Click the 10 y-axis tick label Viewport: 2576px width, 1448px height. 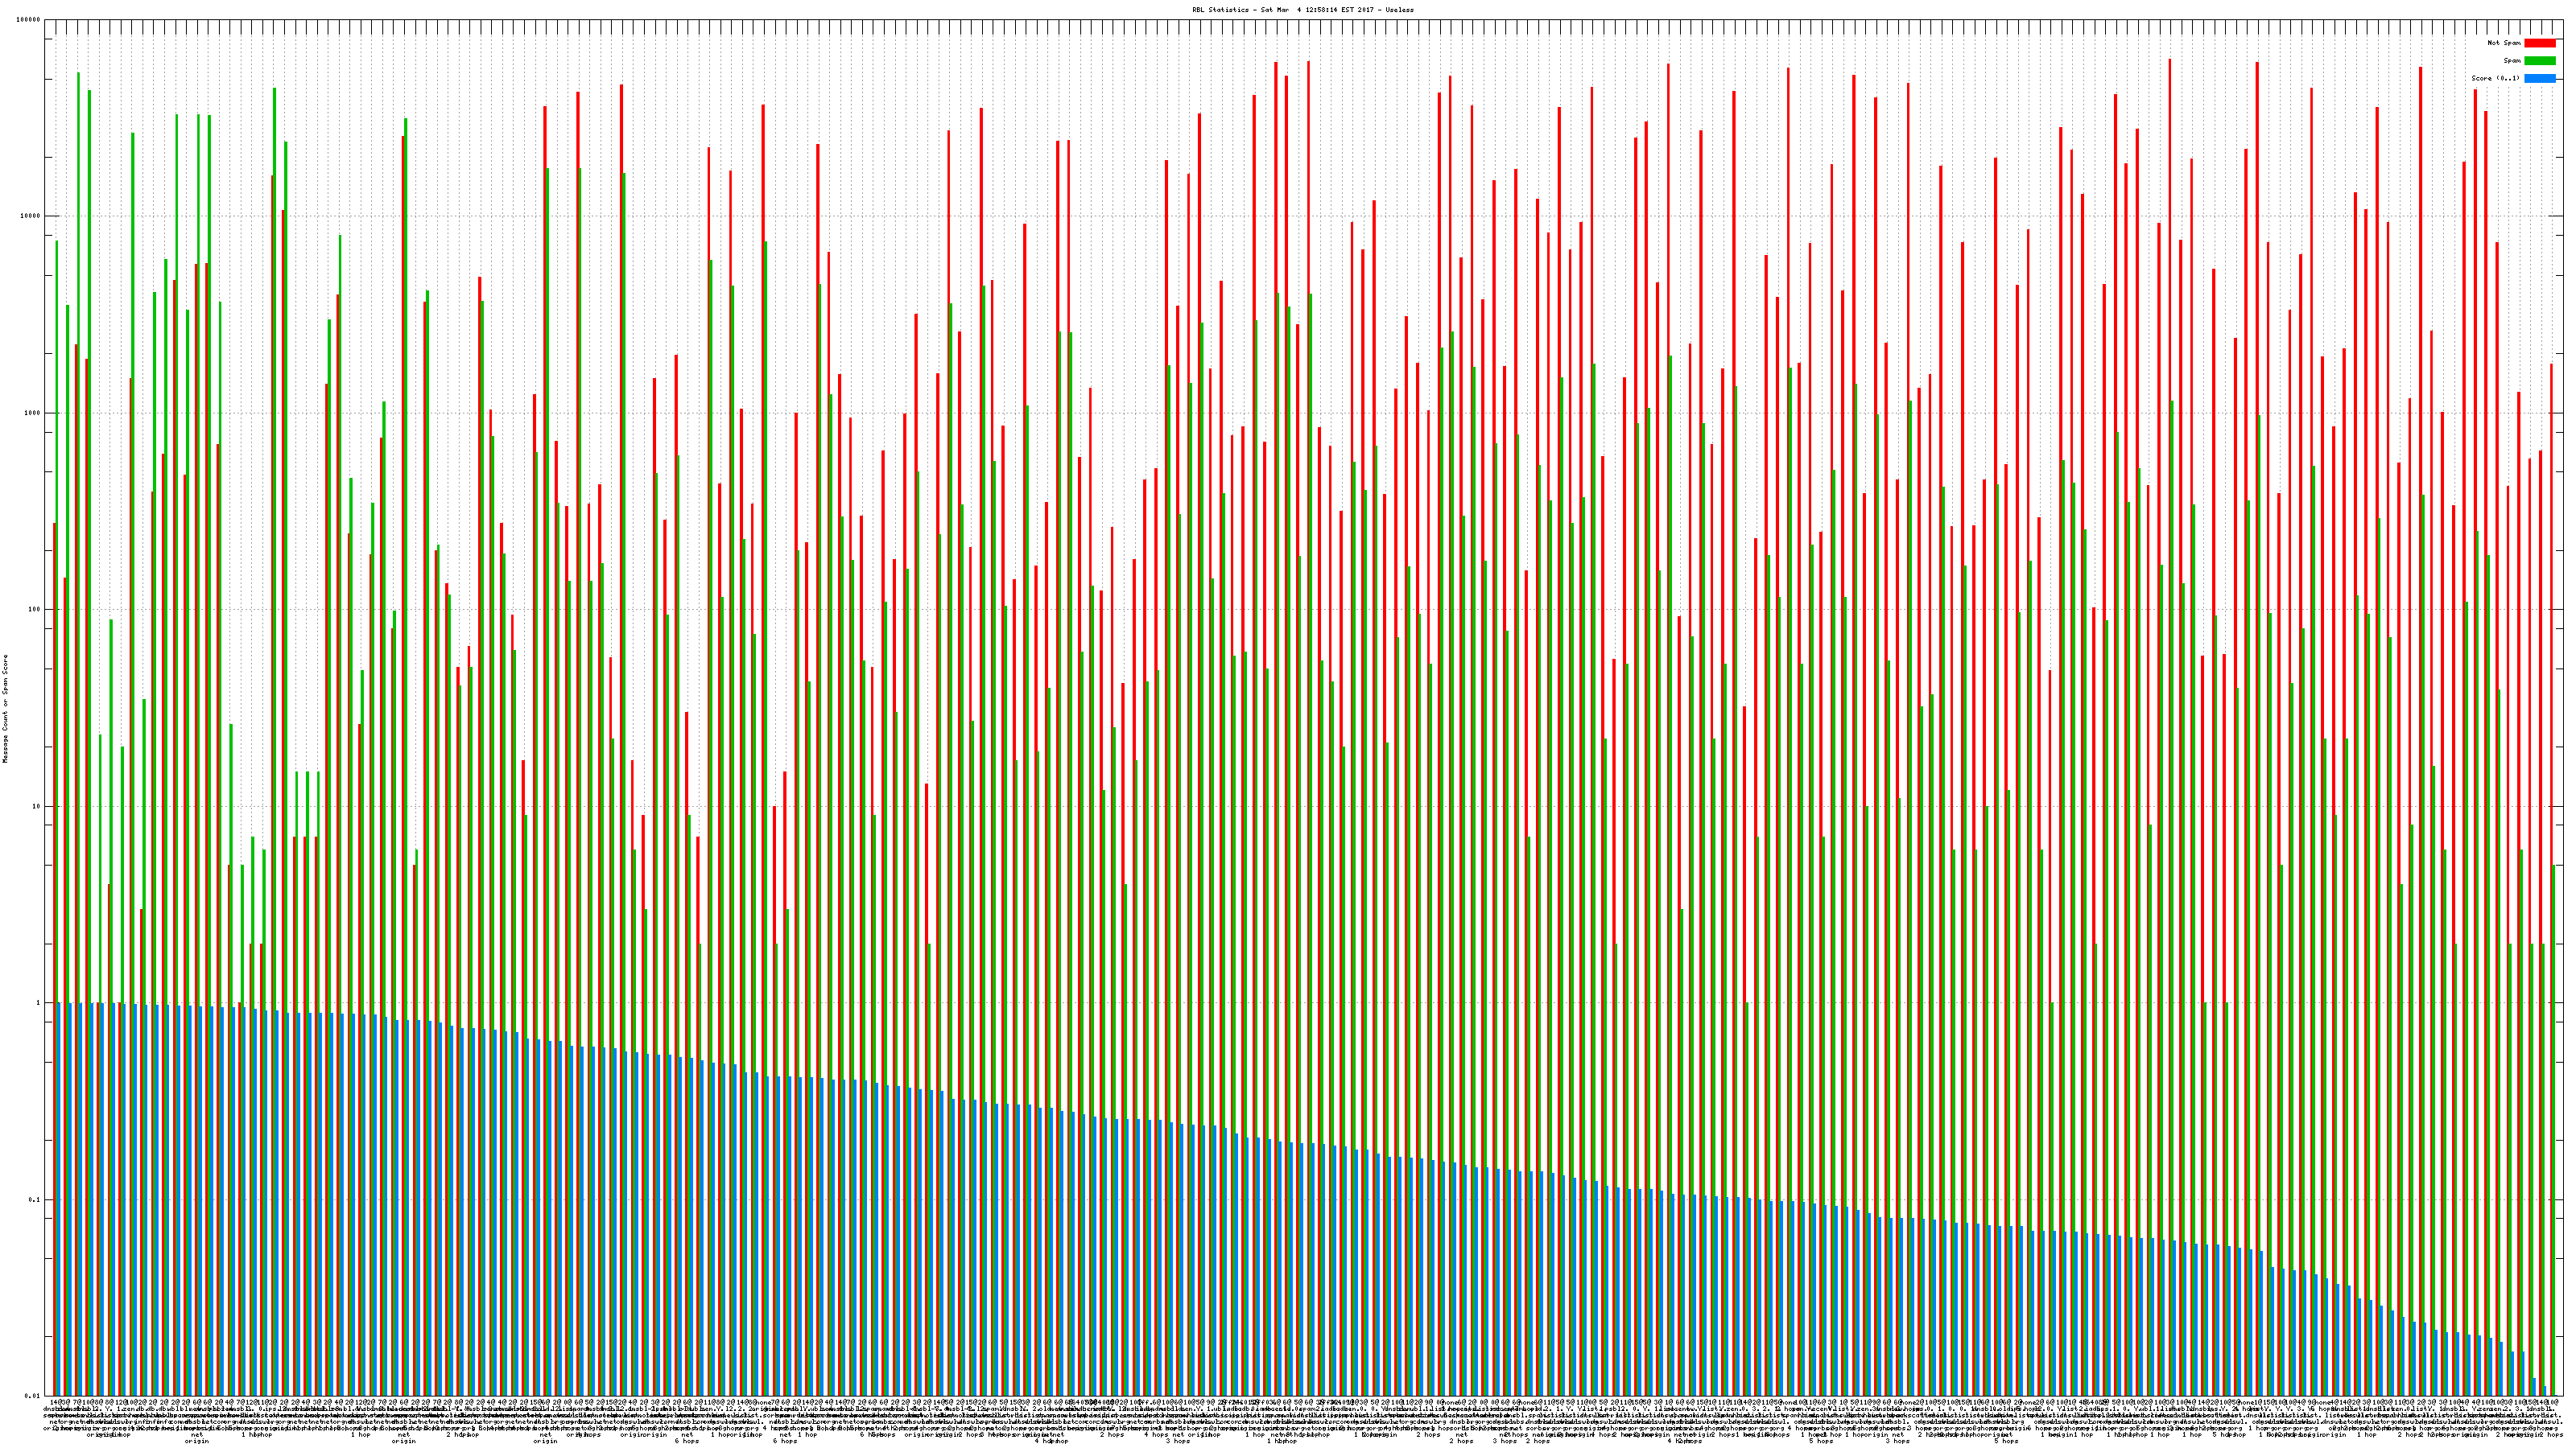(x=37, y=806)
